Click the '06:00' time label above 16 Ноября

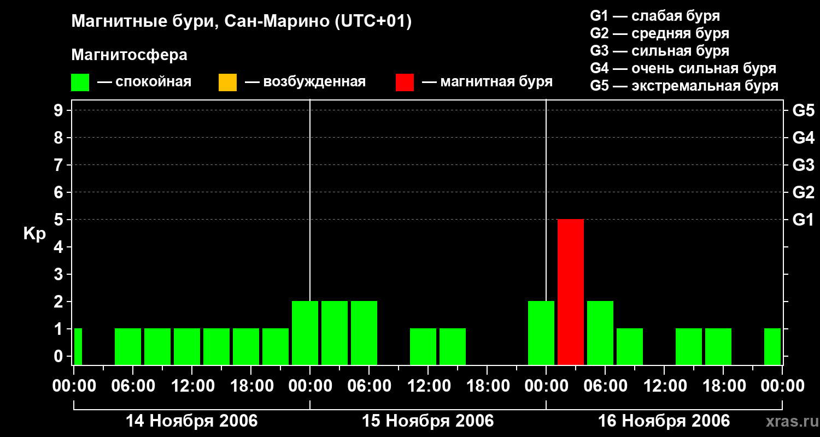[x=605, y=386]
